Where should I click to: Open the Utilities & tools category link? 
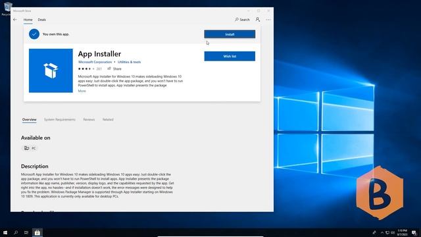click(129, 62)
